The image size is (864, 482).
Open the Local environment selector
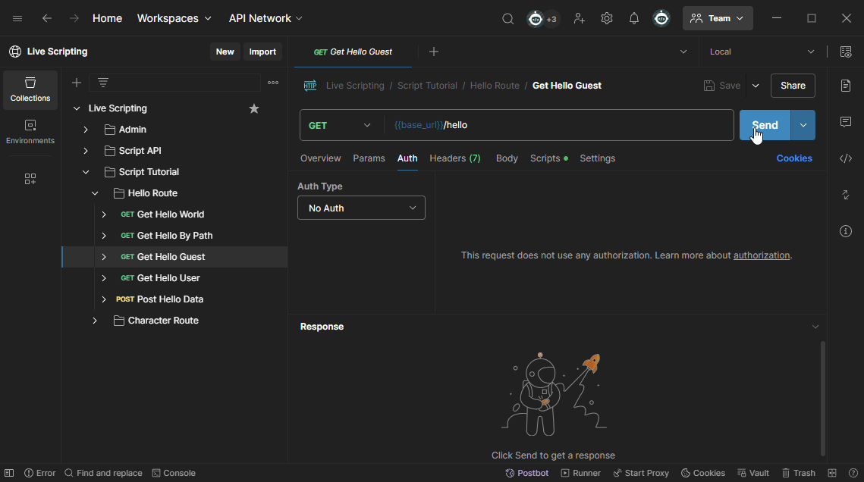(762, 52)
